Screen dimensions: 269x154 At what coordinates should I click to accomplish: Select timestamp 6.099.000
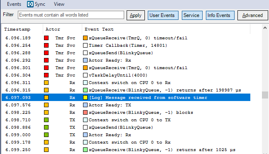pyautogui.click(x=18, y=135)
